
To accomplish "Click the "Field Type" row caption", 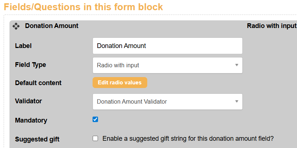I will pos(31,65).
